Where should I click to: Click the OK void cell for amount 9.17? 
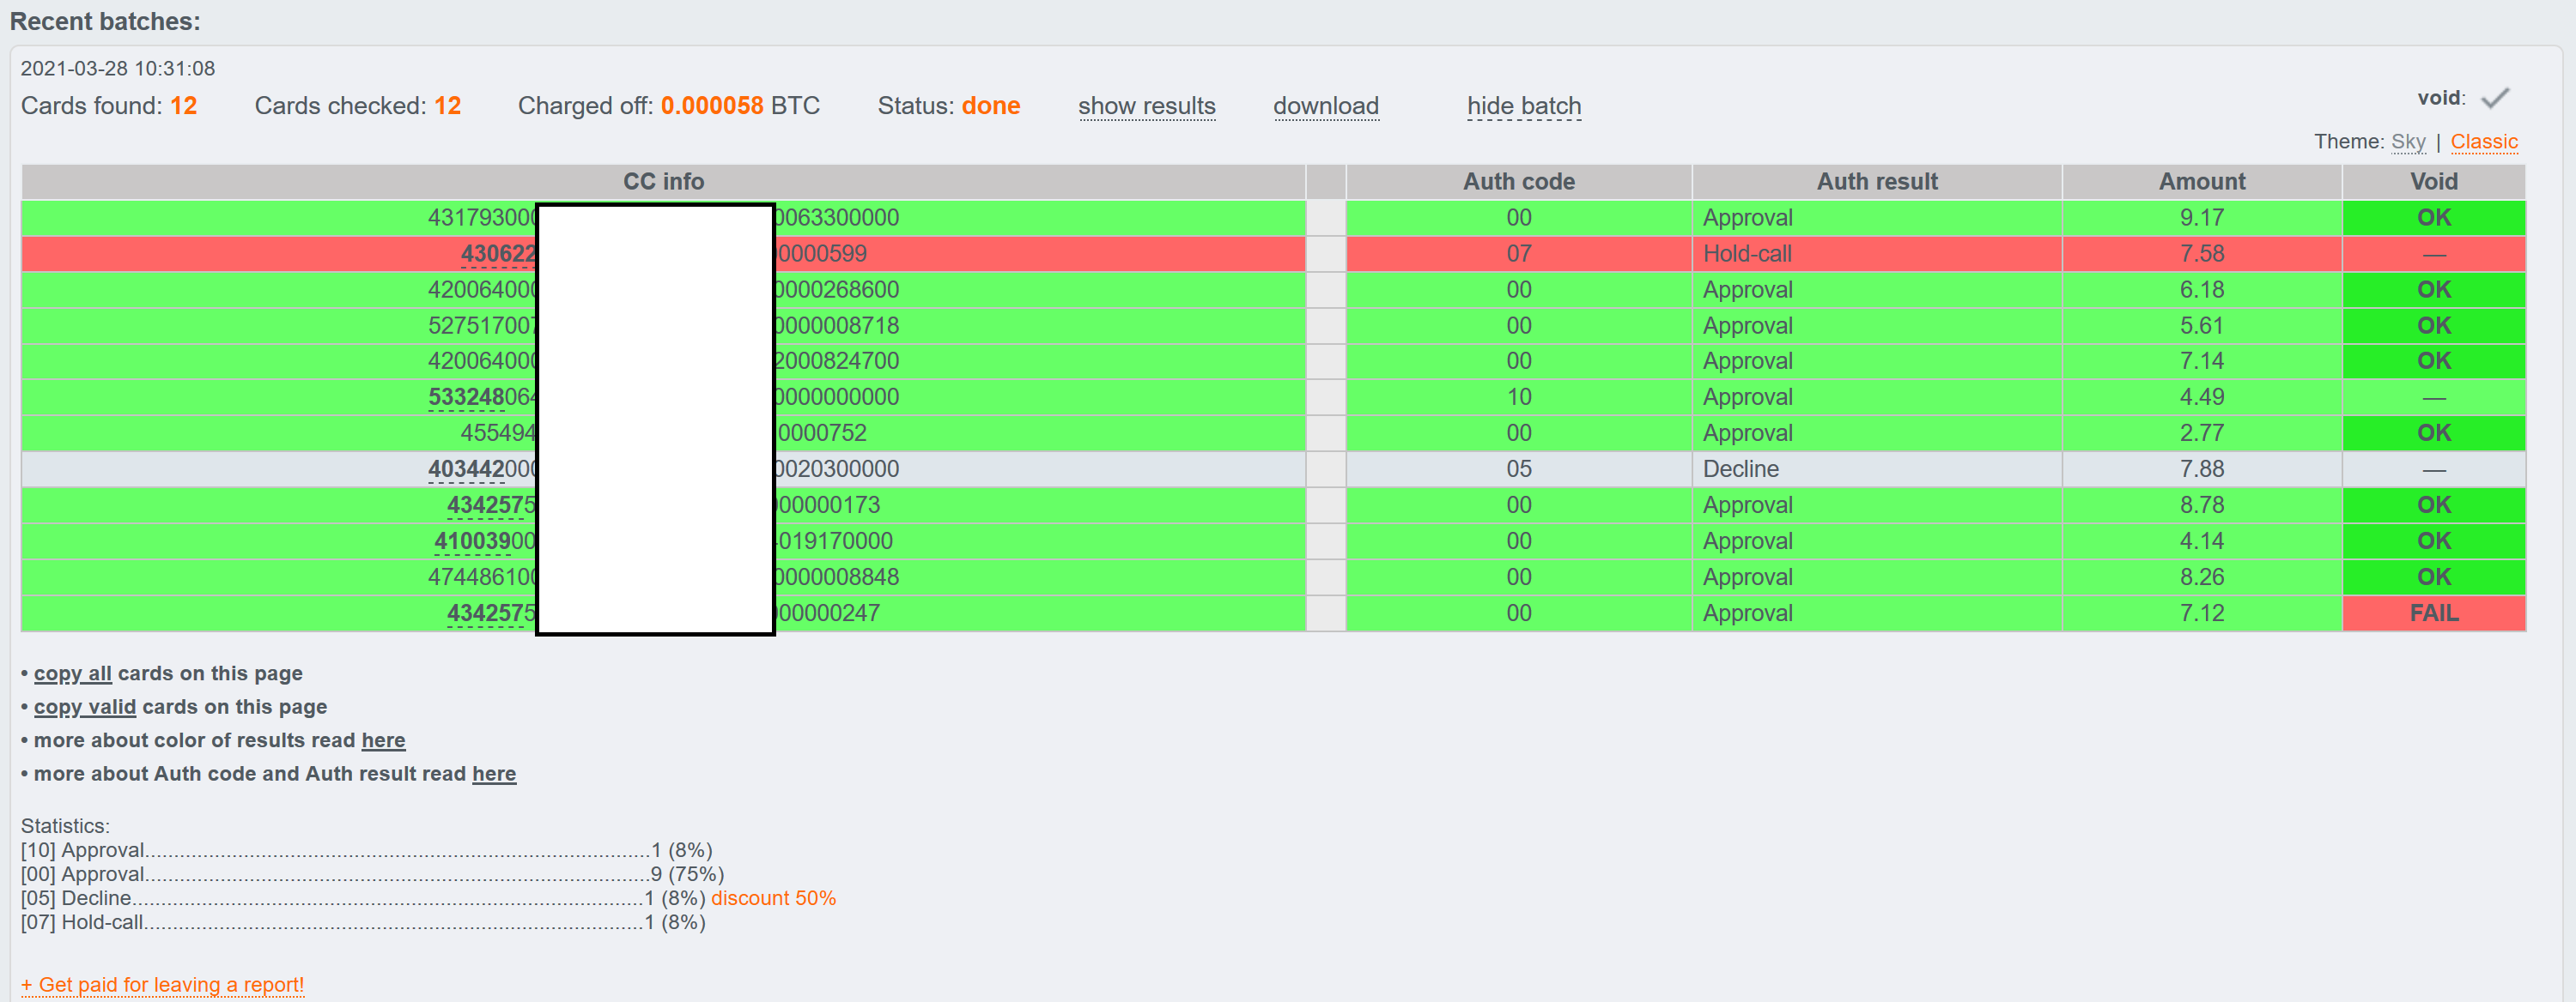2434,218
